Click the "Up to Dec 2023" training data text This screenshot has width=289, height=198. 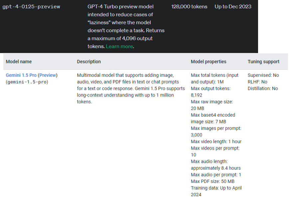[233, 7]
